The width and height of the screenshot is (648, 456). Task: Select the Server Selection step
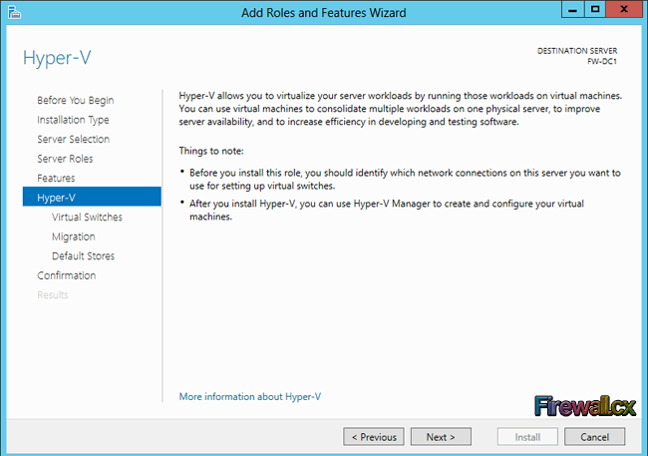click(73, 139)
